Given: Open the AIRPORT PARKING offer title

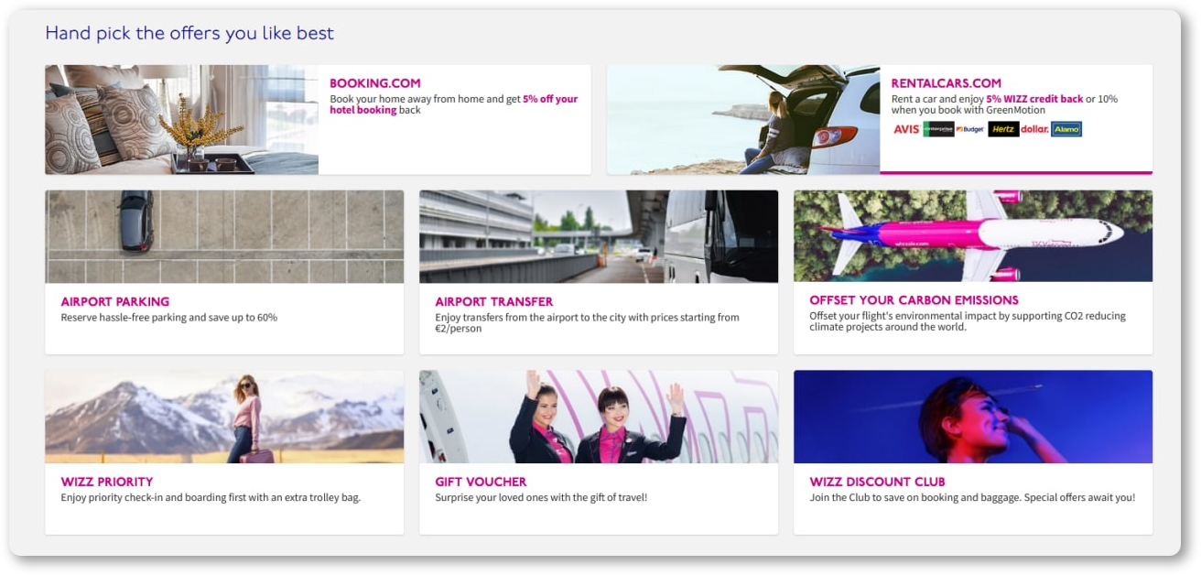Looking at the screenshot, I should [115, 301].
